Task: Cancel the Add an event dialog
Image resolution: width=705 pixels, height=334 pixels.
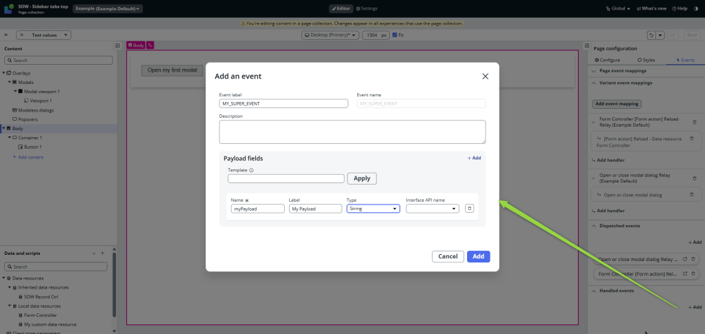Action: (448, 256)
